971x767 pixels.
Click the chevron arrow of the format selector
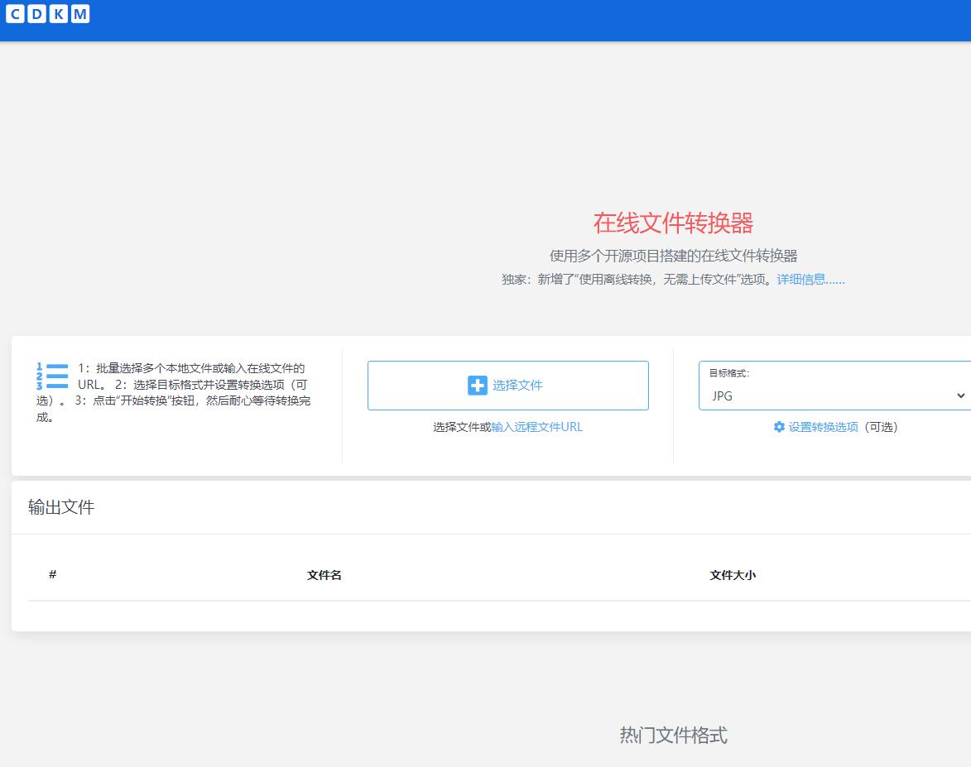(960, 395)
